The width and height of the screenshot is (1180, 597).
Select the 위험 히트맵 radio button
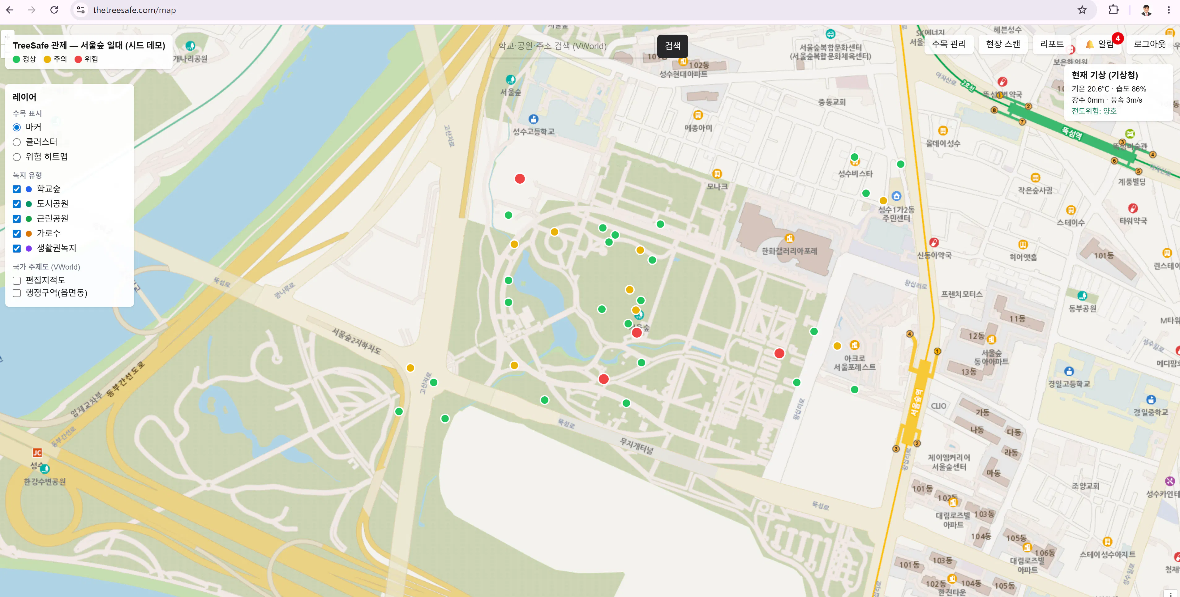click(x=17, y=157)
